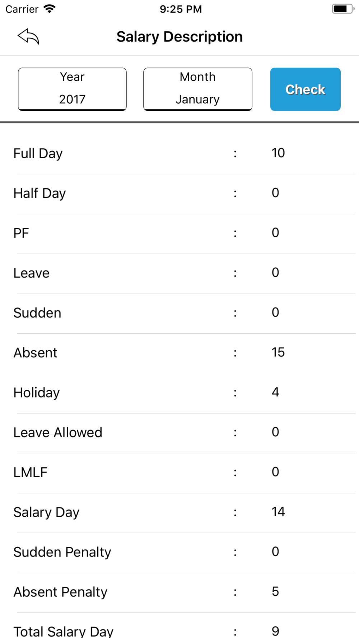359x638 pixels.
Task: Tap the PF row label
Action: click(21, 233)
